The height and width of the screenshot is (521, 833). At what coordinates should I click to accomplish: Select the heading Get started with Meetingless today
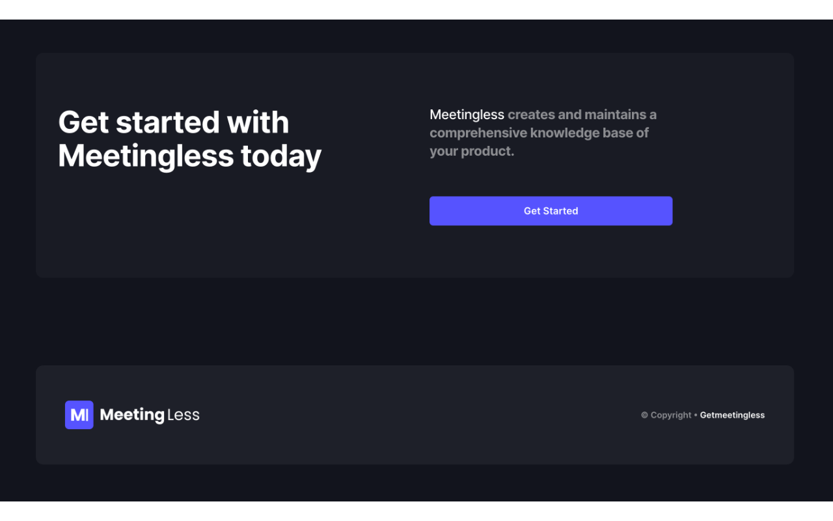pyautogui.click(x=189, y=139)
